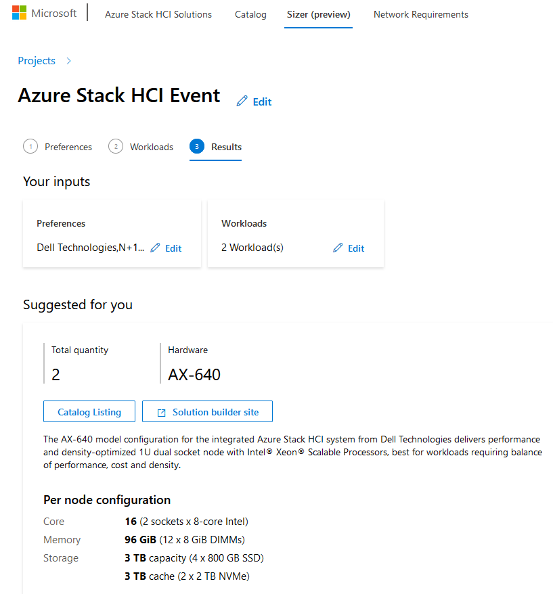This screenshot has width=553, height=594.
Task: Click the Microsoft wordmark text
Action: pyautogui.click(x=54, y=14)
